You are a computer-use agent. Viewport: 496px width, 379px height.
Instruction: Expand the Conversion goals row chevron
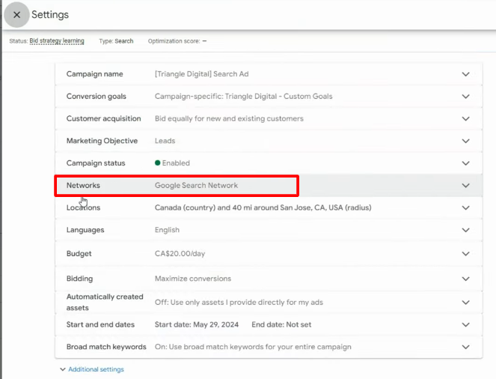click(x=465, y=97)
